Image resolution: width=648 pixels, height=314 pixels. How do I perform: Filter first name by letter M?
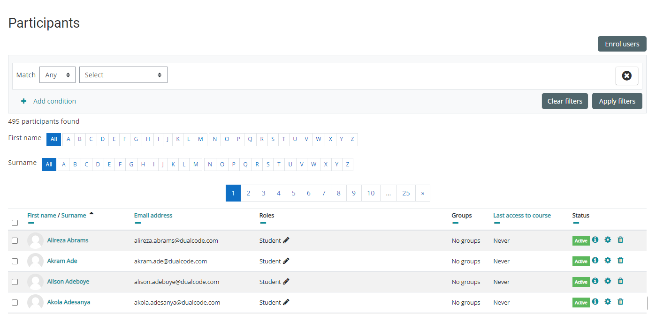pos(200,139)
